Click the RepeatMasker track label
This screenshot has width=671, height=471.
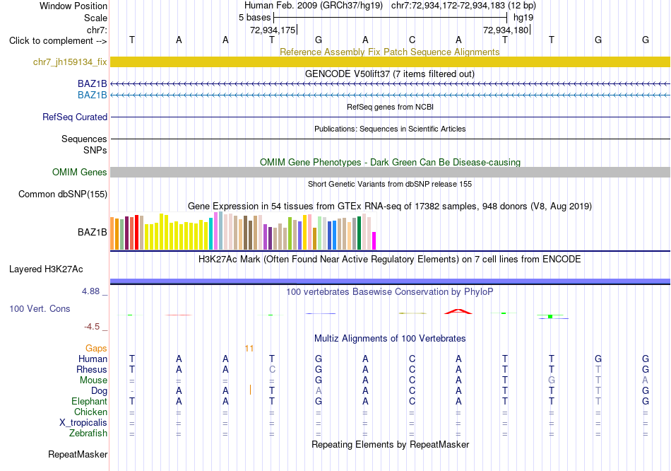[78, 454]
